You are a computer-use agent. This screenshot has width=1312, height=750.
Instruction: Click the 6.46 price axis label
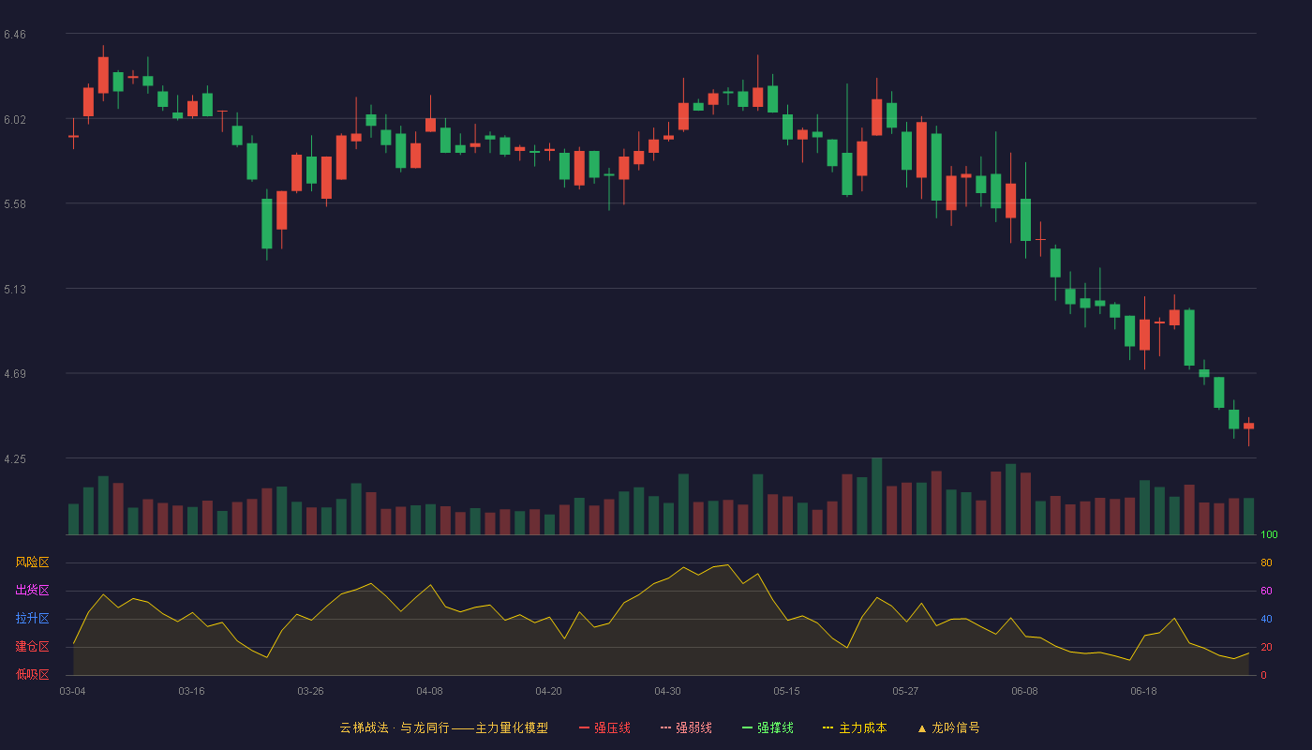(x=15, y=35)
